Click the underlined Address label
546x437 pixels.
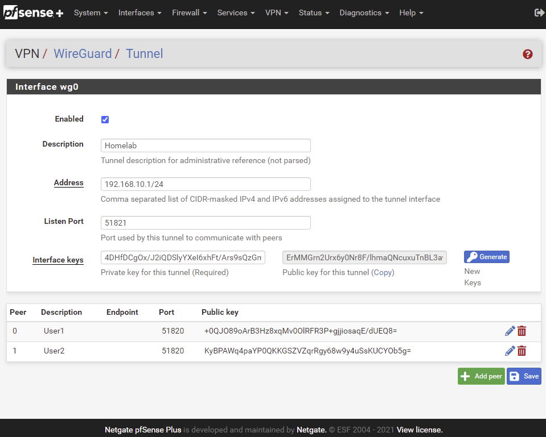68,183
